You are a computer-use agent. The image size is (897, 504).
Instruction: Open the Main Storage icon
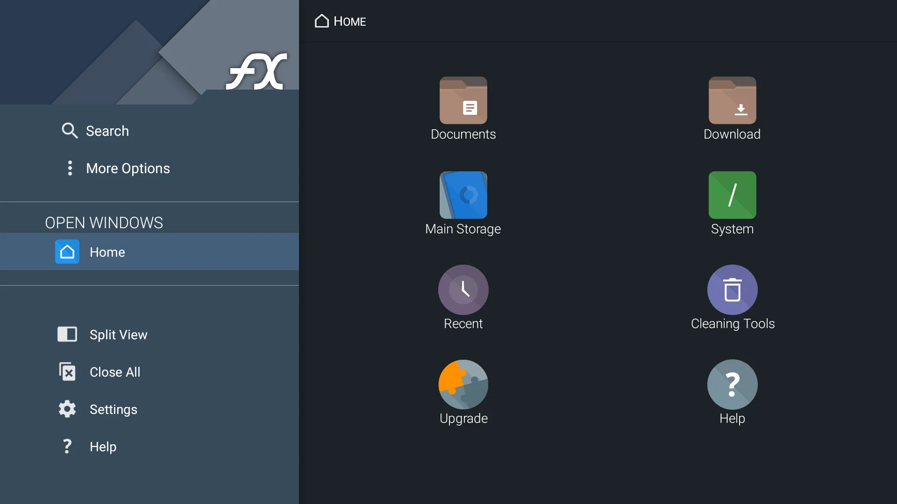[463, 195]
